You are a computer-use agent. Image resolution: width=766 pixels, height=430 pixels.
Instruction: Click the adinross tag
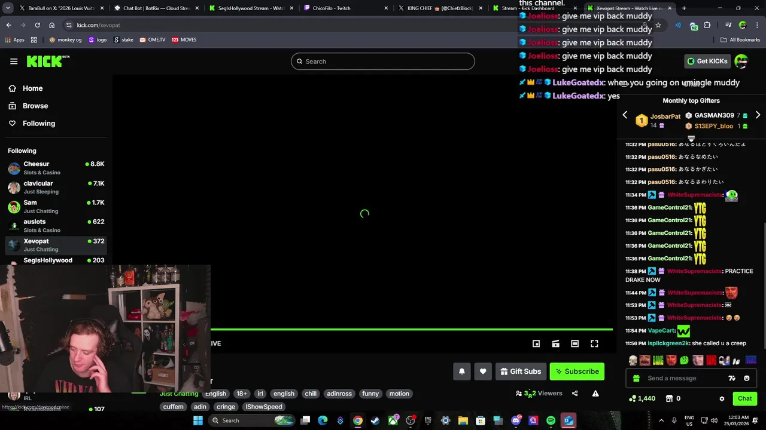[339, 394]
